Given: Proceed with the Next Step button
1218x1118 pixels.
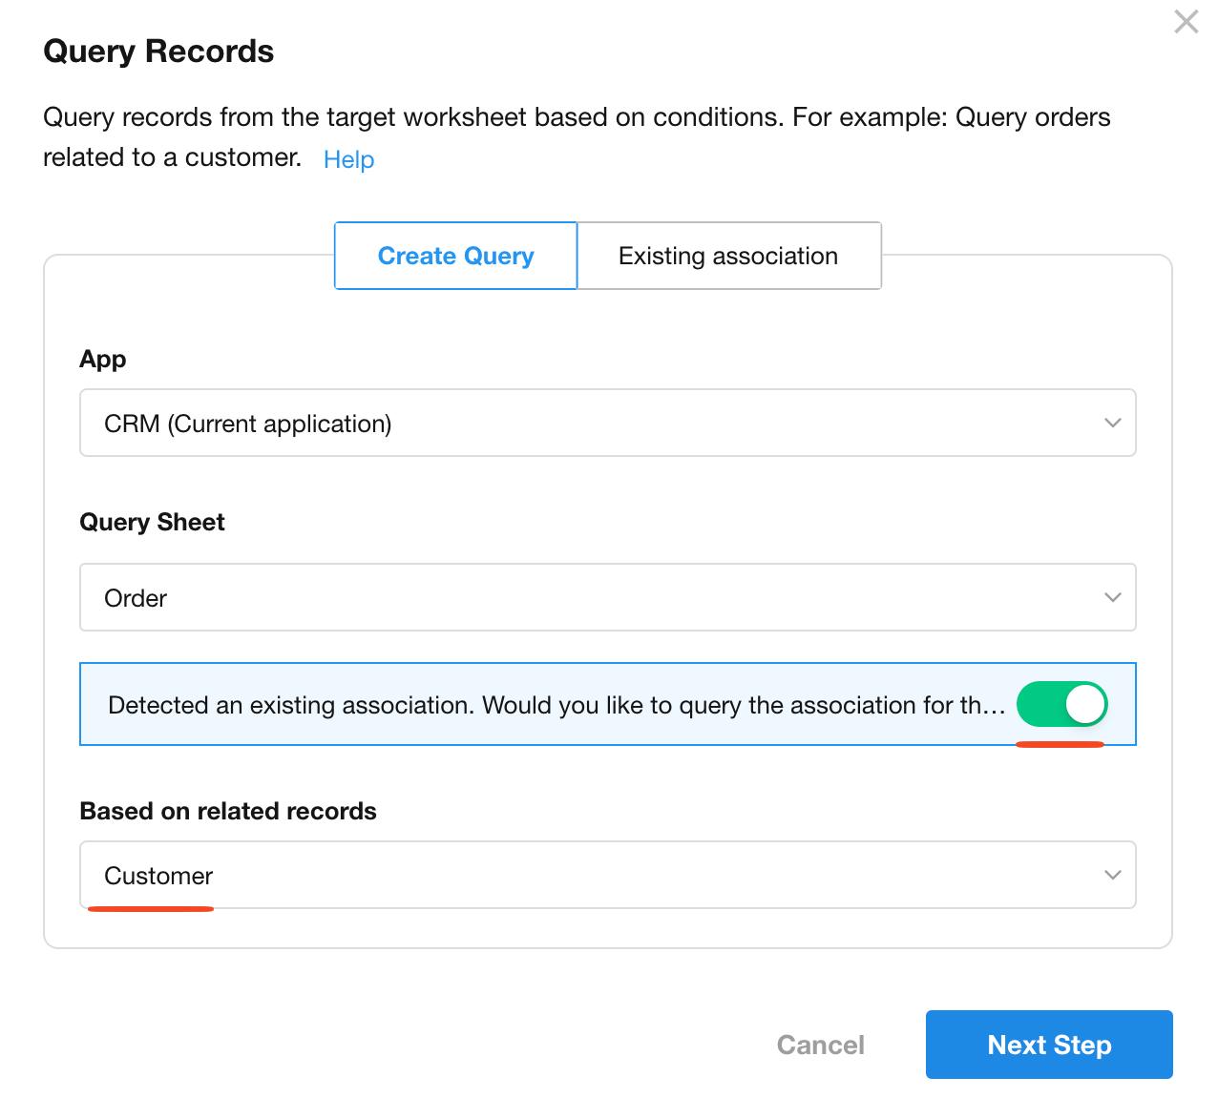Looking at the screenshot, I should 1048,1045.
